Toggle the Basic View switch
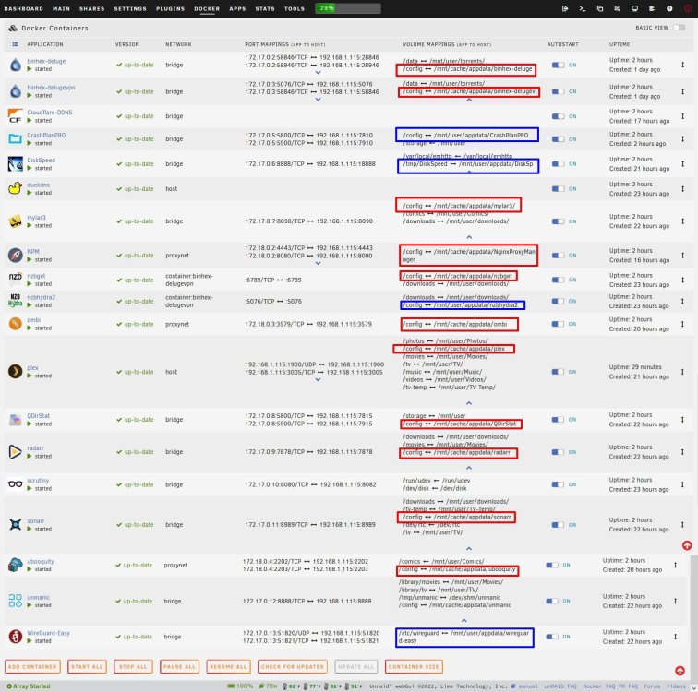This screenshot has height=692, width=698. click(679, 28)
